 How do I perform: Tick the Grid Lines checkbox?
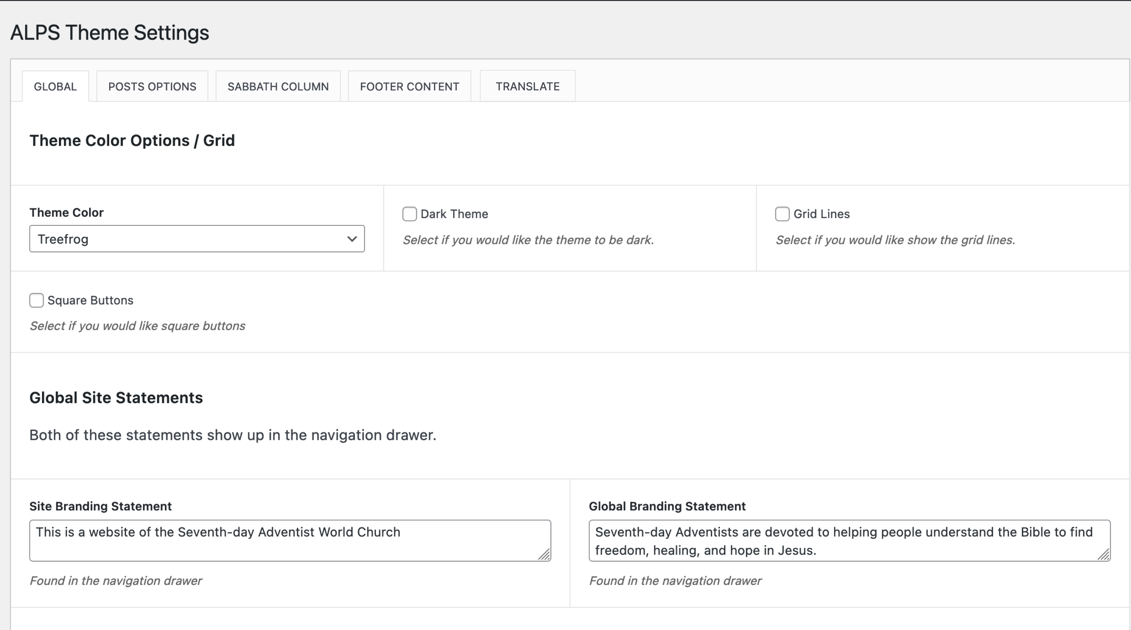click(x=782, y=214)
